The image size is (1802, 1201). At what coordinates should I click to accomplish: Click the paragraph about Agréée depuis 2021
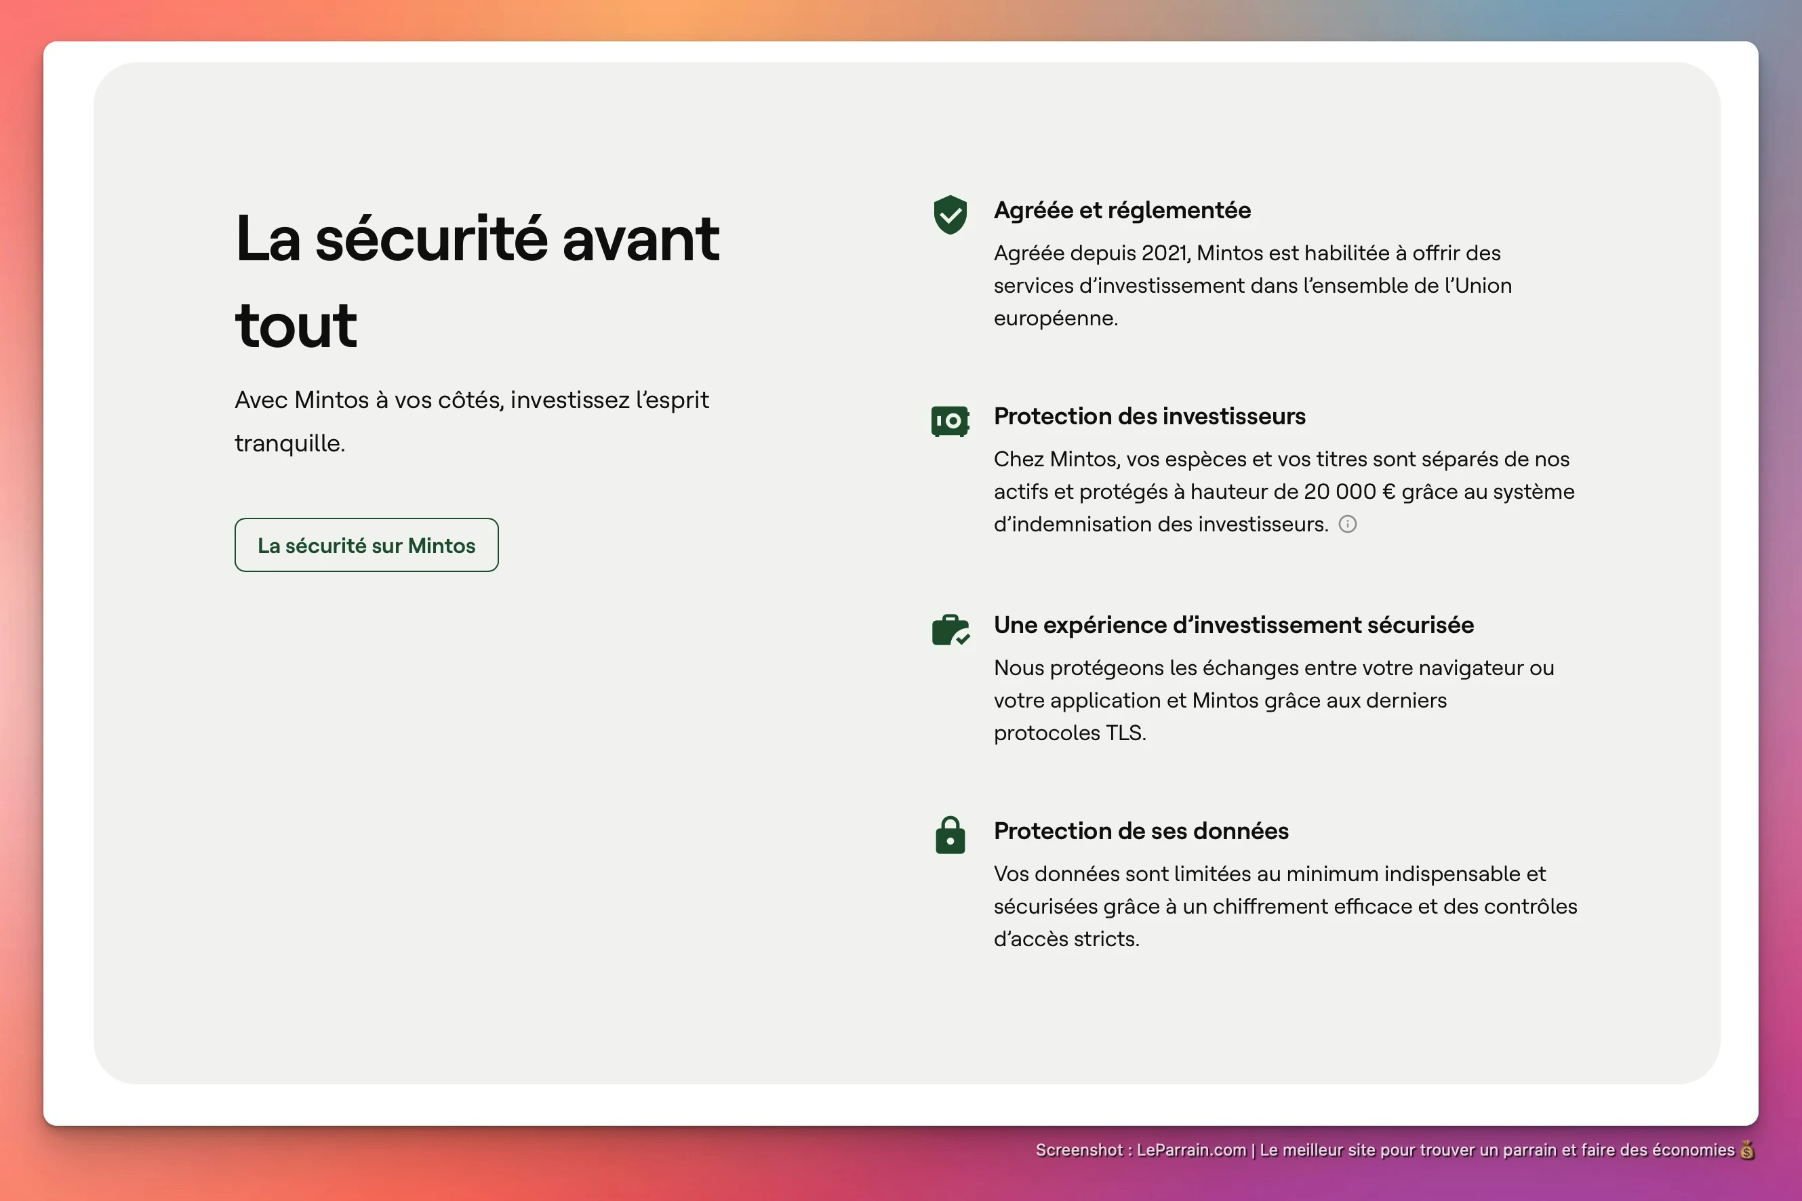(x=1253, y=286)
